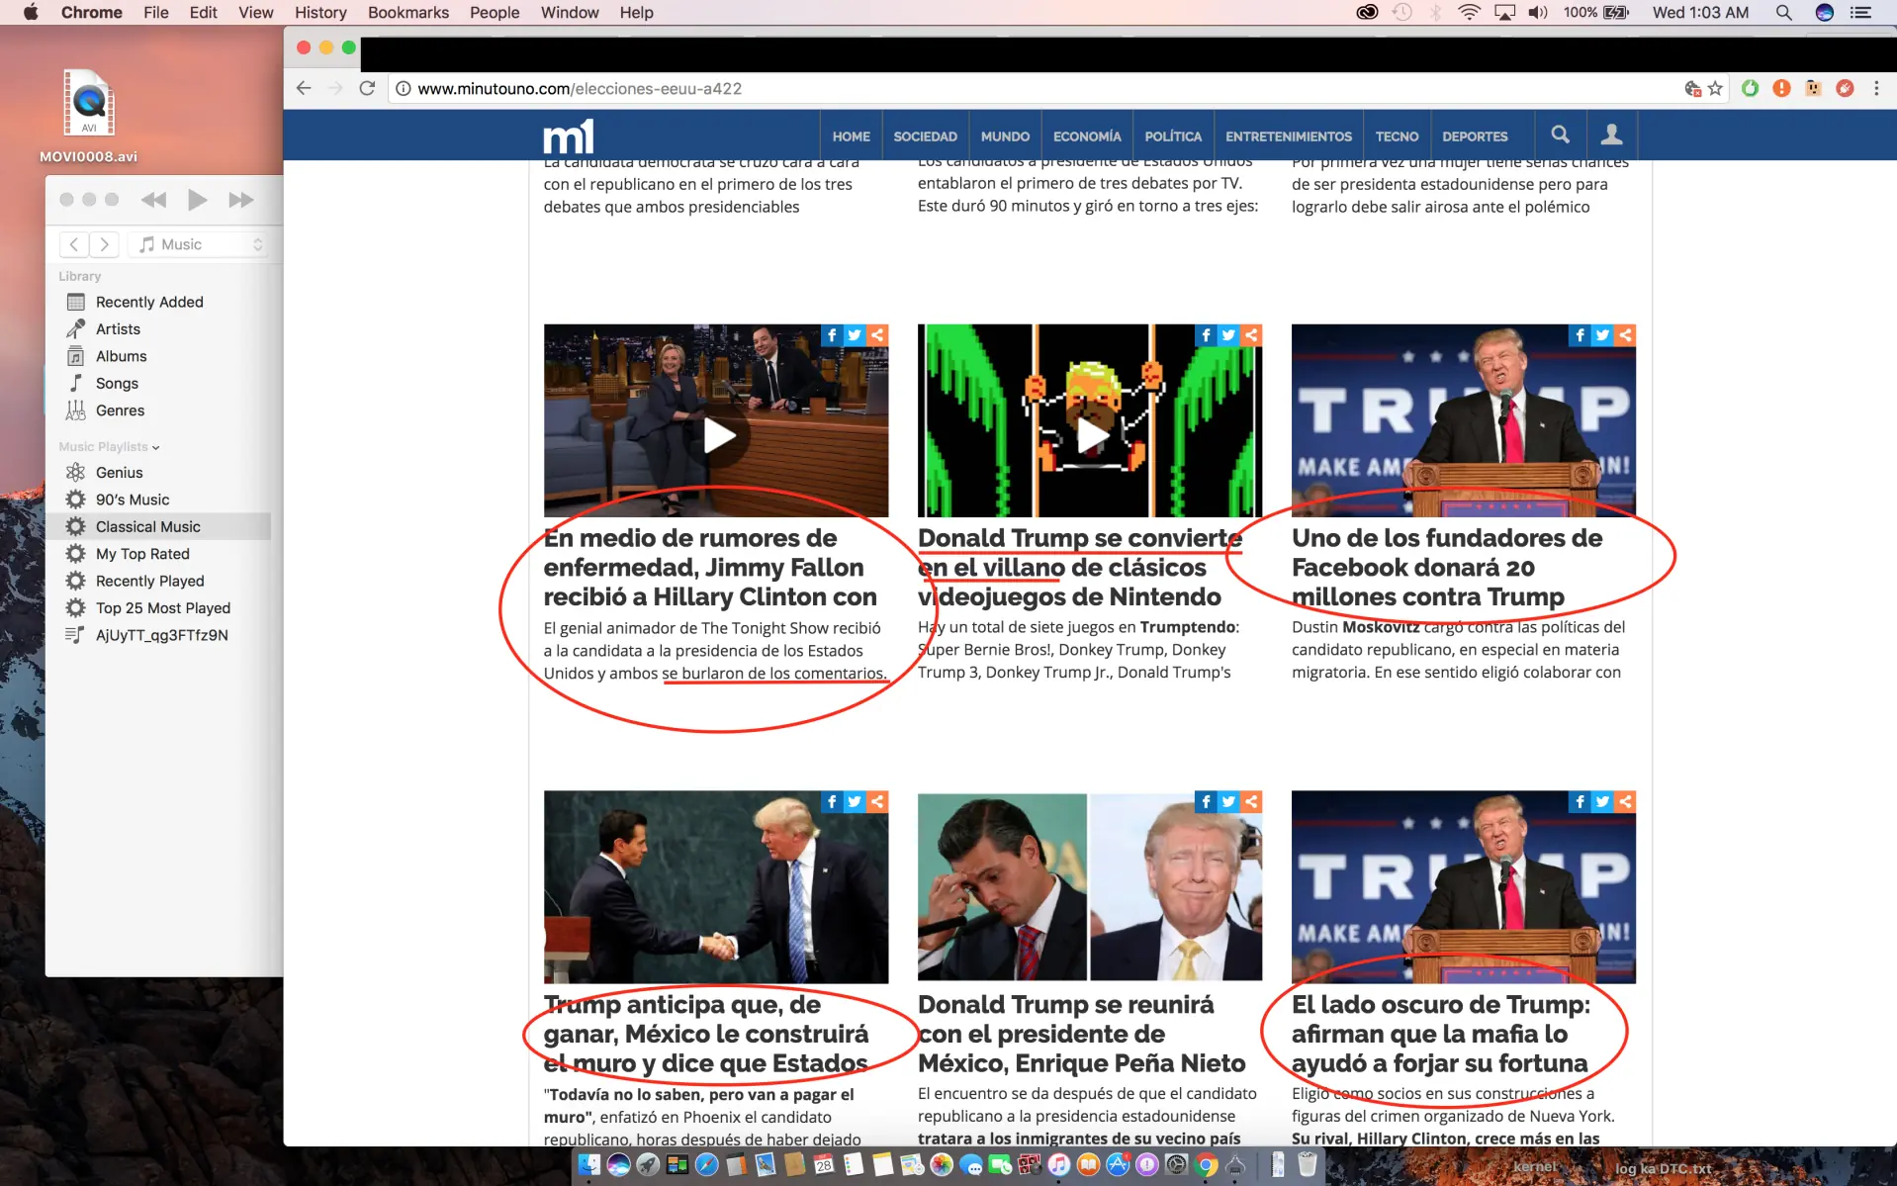Open the Chrome History menu

pos(320,12)
